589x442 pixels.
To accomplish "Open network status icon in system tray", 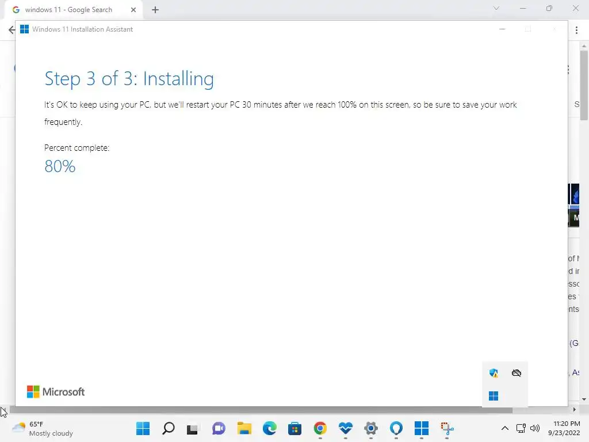I will point(521,428).
